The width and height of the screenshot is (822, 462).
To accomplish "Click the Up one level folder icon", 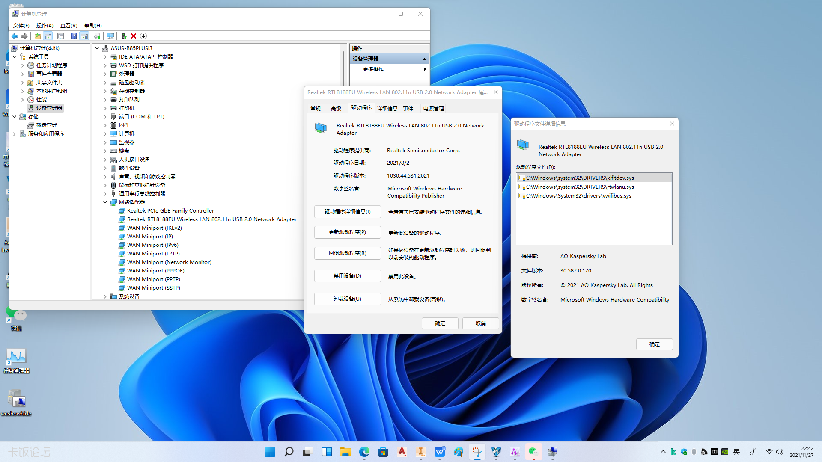I will point(38,36).
